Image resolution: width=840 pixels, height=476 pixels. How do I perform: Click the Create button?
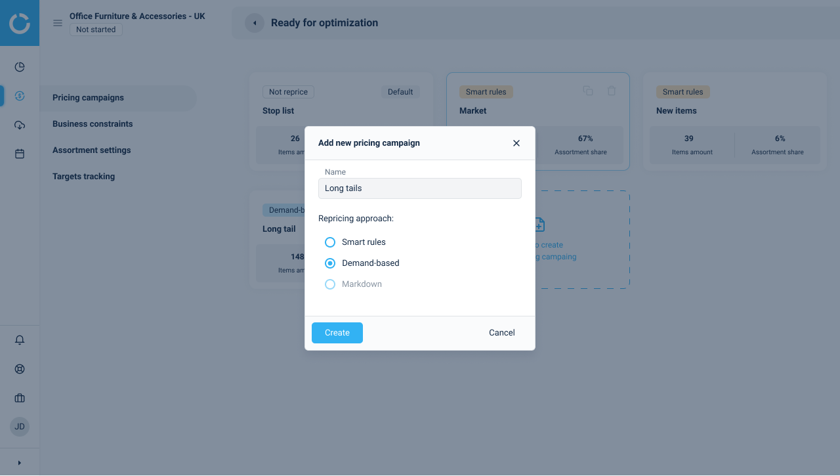(337, 333)
